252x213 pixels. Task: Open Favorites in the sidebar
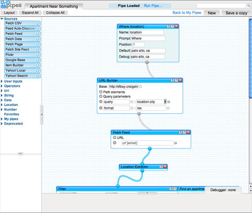(x=11, y=114)
